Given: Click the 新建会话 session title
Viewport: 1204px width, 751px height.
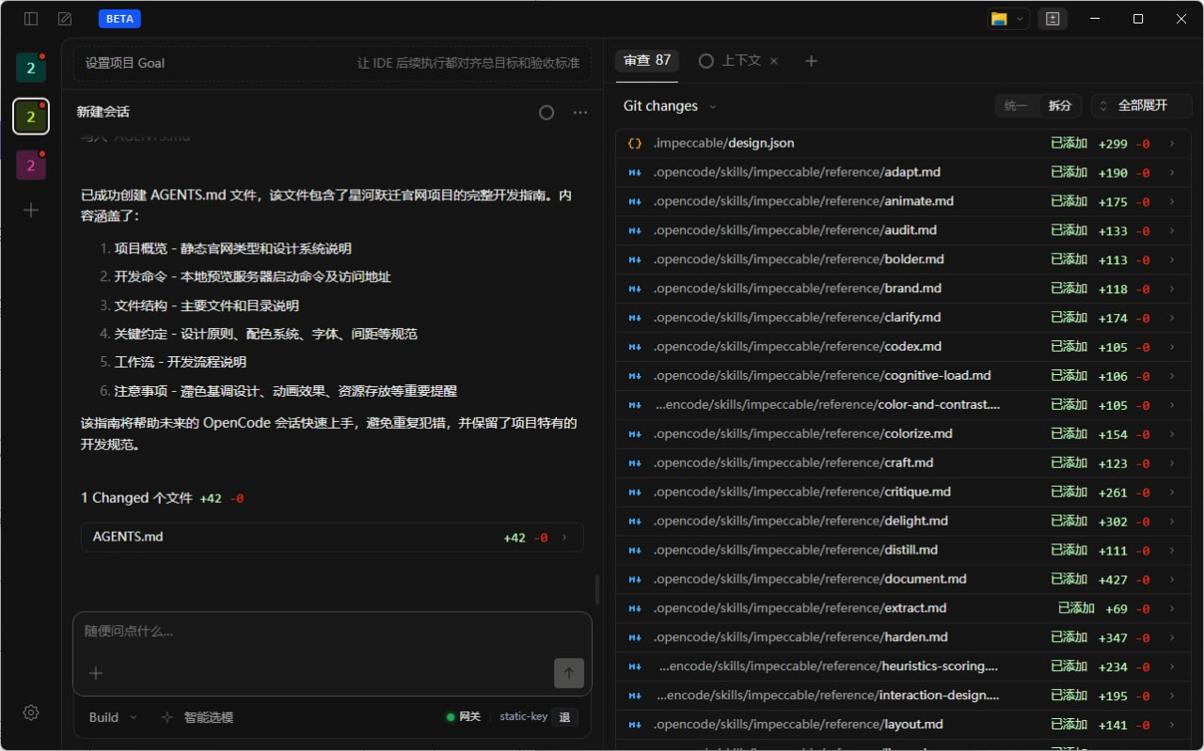Looking at the screenshot, I should (x=103, y=113).
